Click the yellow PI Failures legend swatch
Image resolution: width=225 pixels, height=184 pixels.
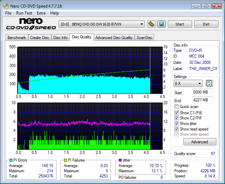coord(65,160)
